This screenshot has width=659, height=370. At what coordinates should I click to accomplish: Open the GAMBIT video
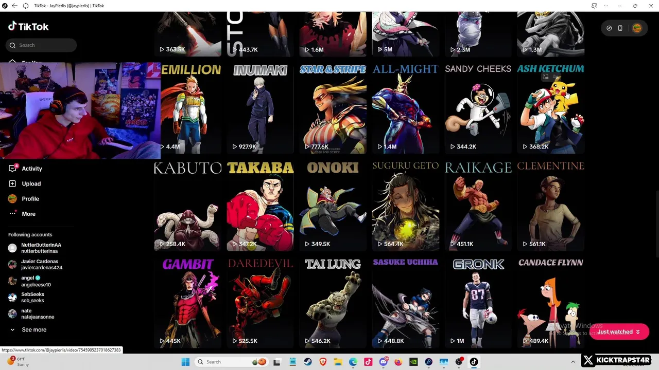pyautogui.click(x=188, y=303)
